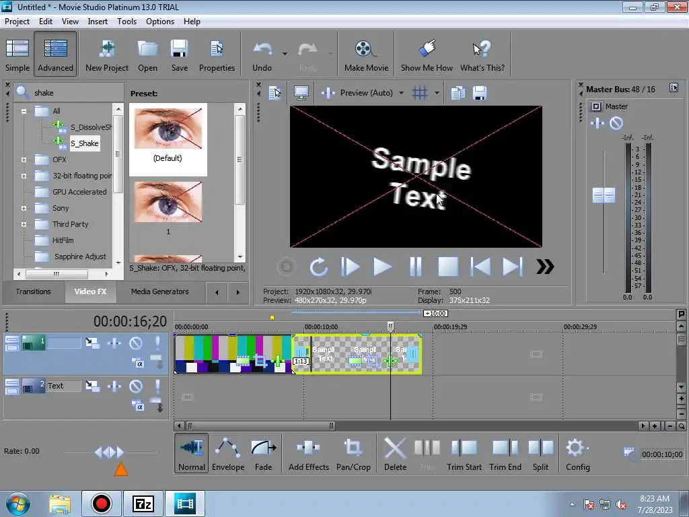Go to project start
Viewport: 689px width, 517px height.
click(x=480, y=267)
